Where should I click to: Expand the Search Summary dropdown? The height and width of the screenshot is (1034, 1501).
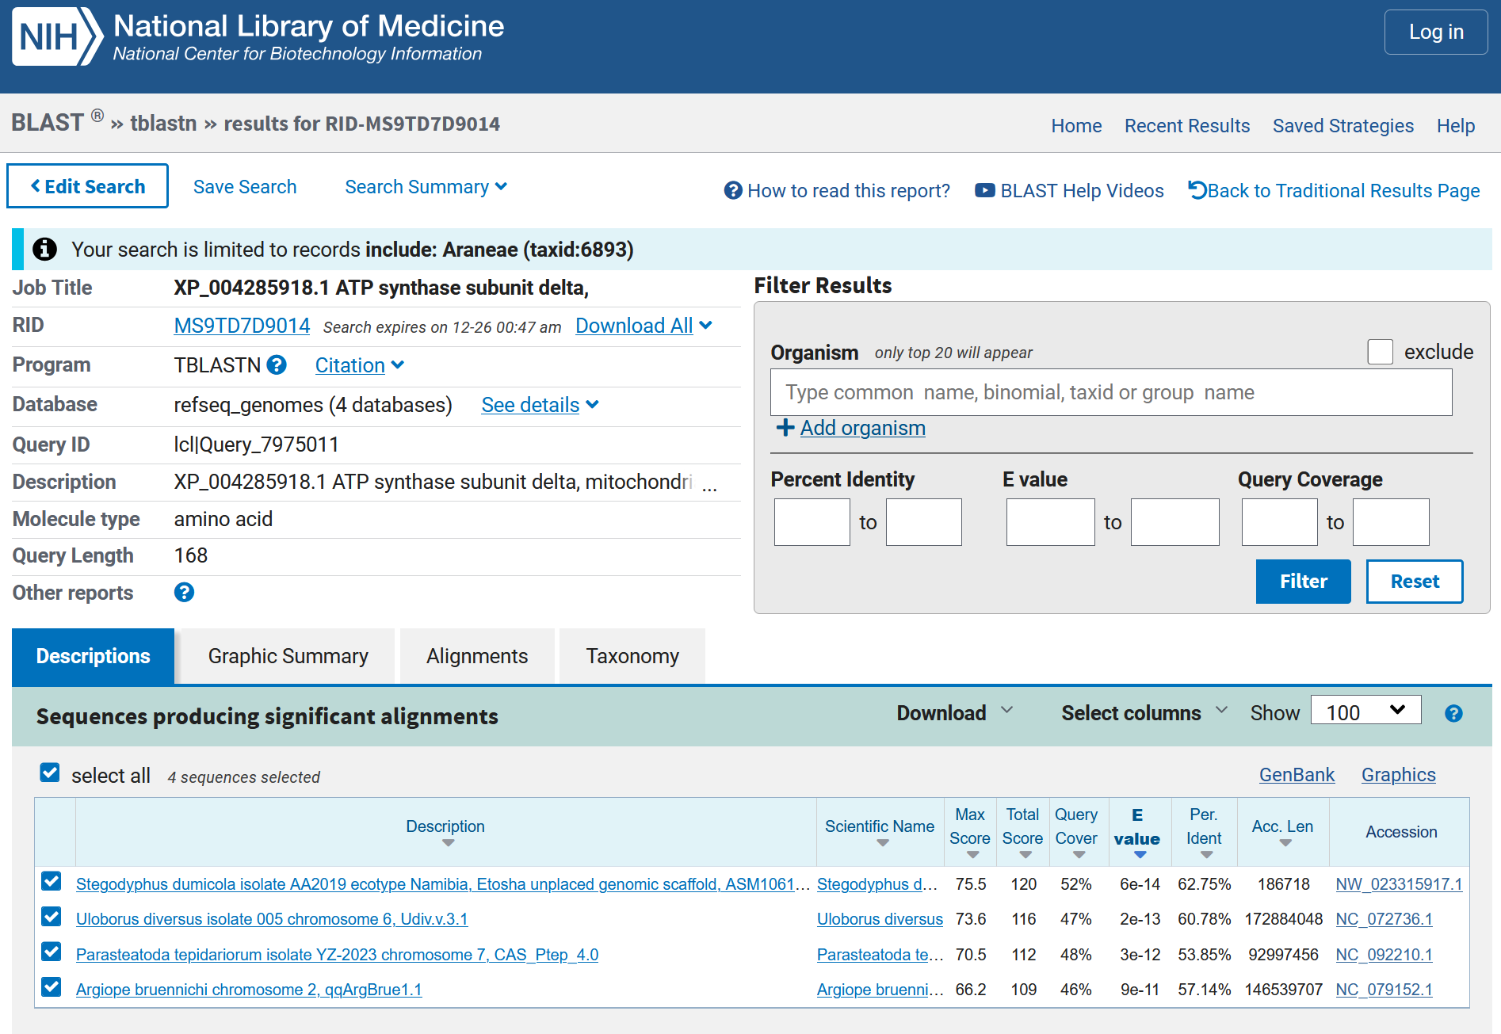[x=426, y=187]
